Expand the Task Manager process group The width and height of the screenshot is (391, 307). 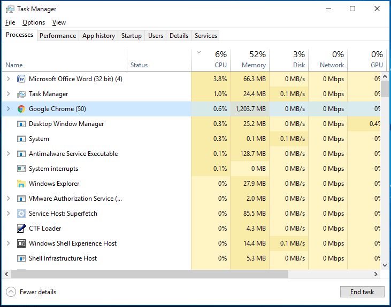tap(8, 94)
